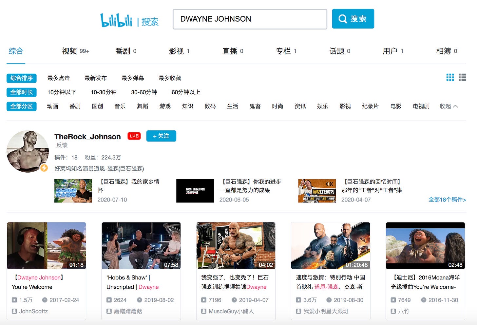Click the lightning verified badge on avatar
477x325 pixels.
pyautogui.click(x=44, y=168)
